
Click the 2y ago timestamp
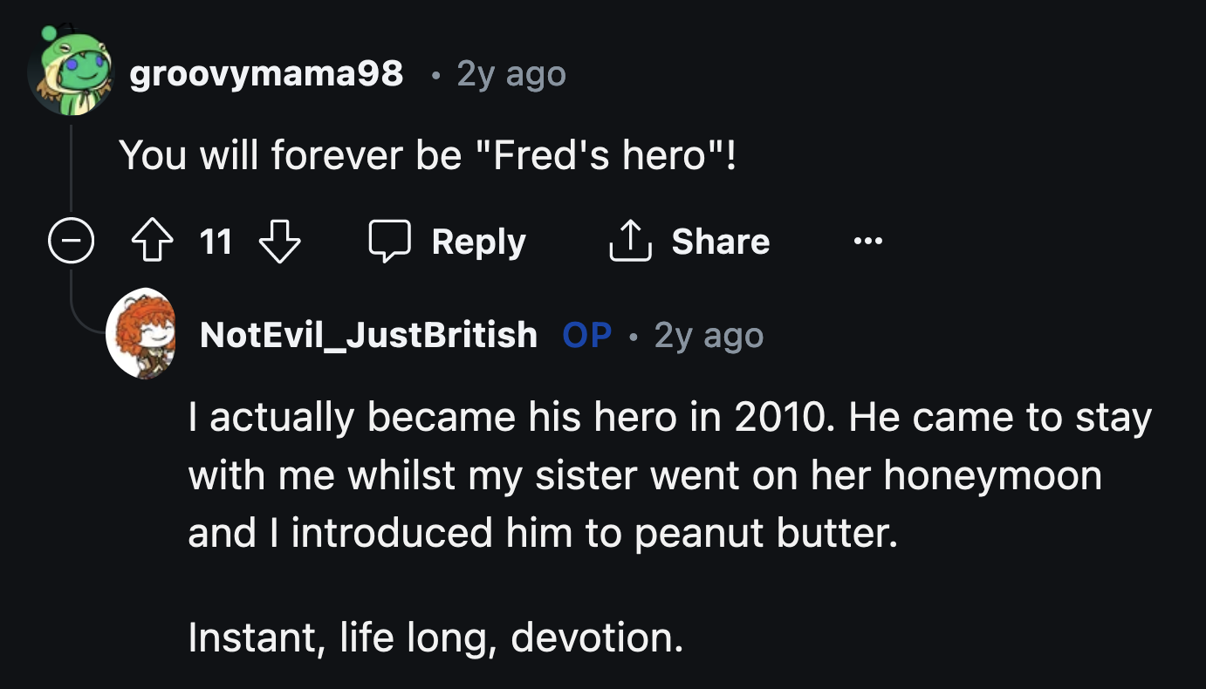click(509, 74)
